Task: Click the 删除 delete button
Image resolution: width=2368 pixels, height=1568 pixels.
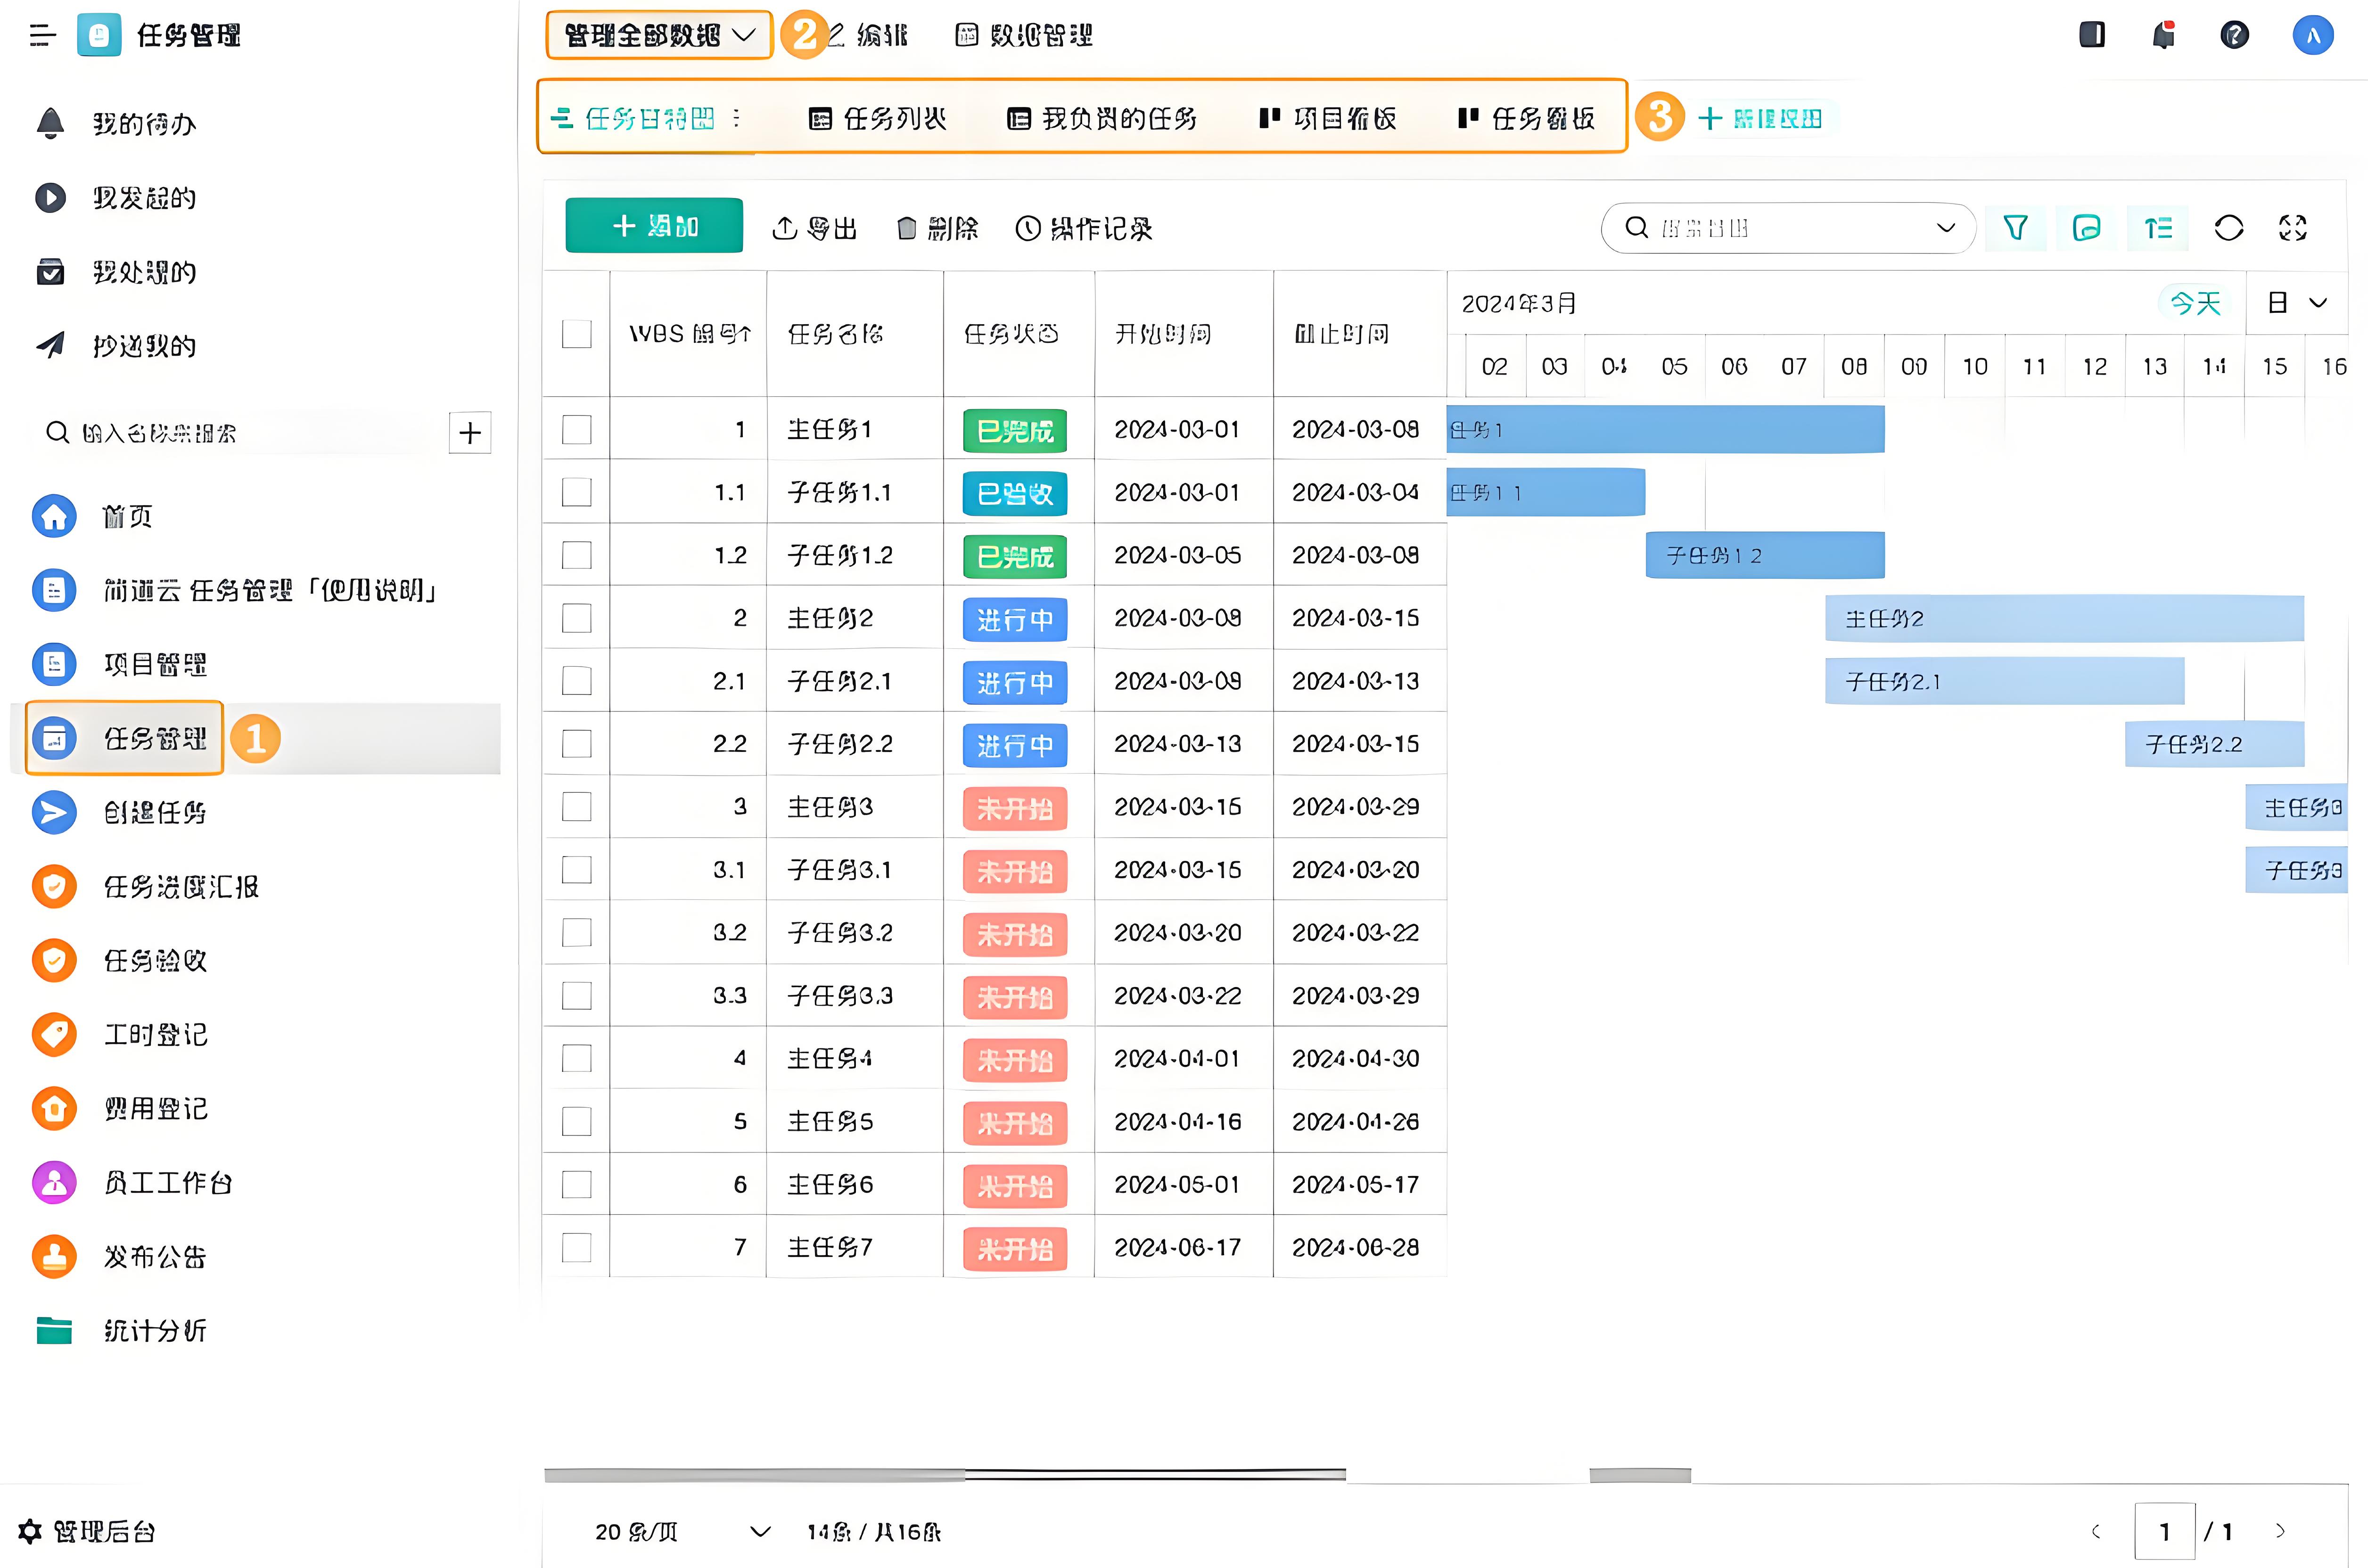Action: pyautogui.click(x=937, y=229)
